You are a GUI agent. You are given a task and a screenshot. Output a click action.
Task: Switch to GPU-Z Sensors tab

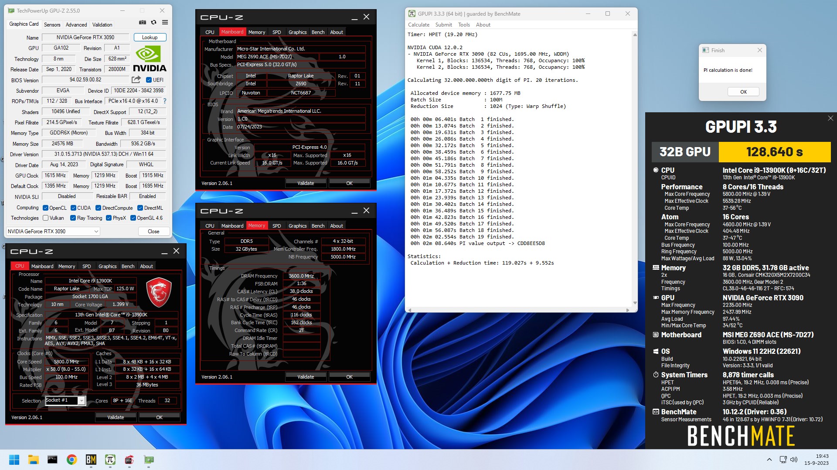(x=52, y=25)
